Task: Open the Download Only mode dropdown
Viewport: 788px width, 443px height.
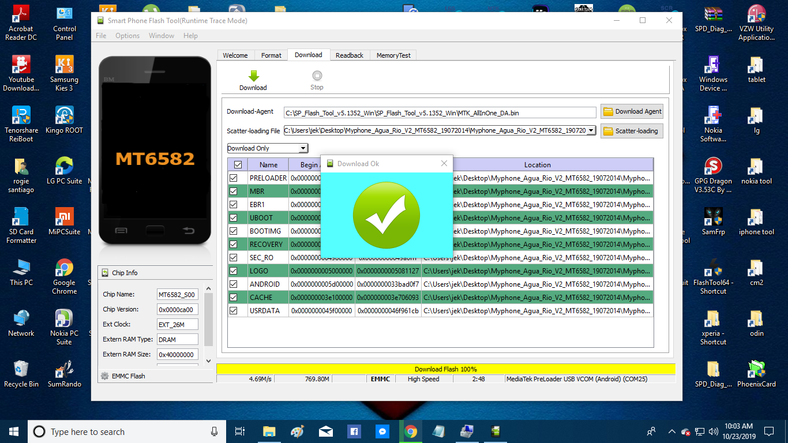Action: tap(268, 149)
